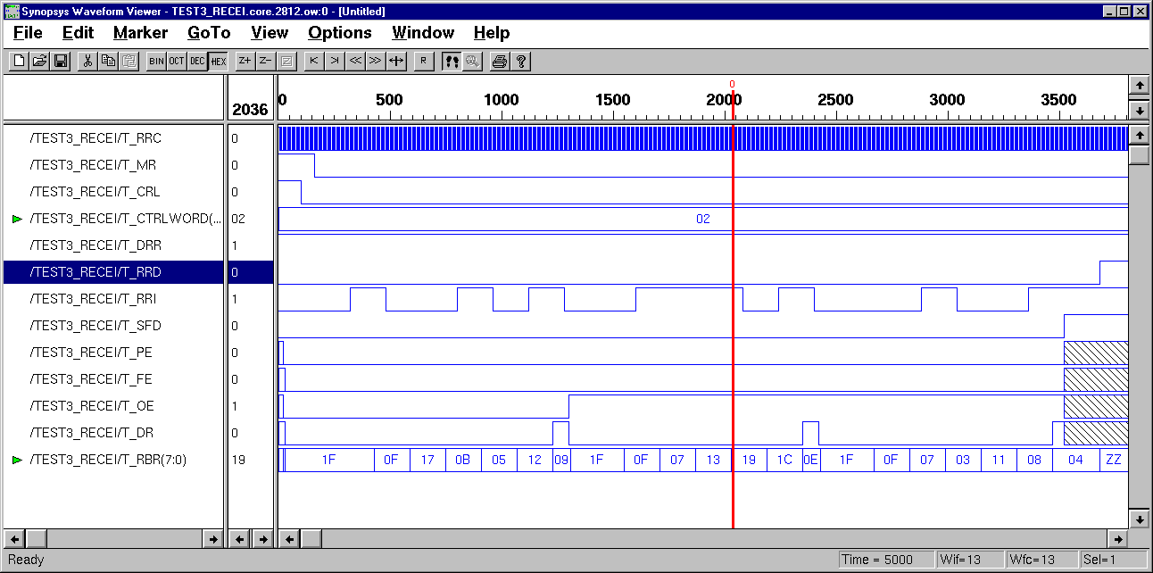Click the red time marker handle
The height and width of the screenshot is (573, 1153).
coord(732,86)
